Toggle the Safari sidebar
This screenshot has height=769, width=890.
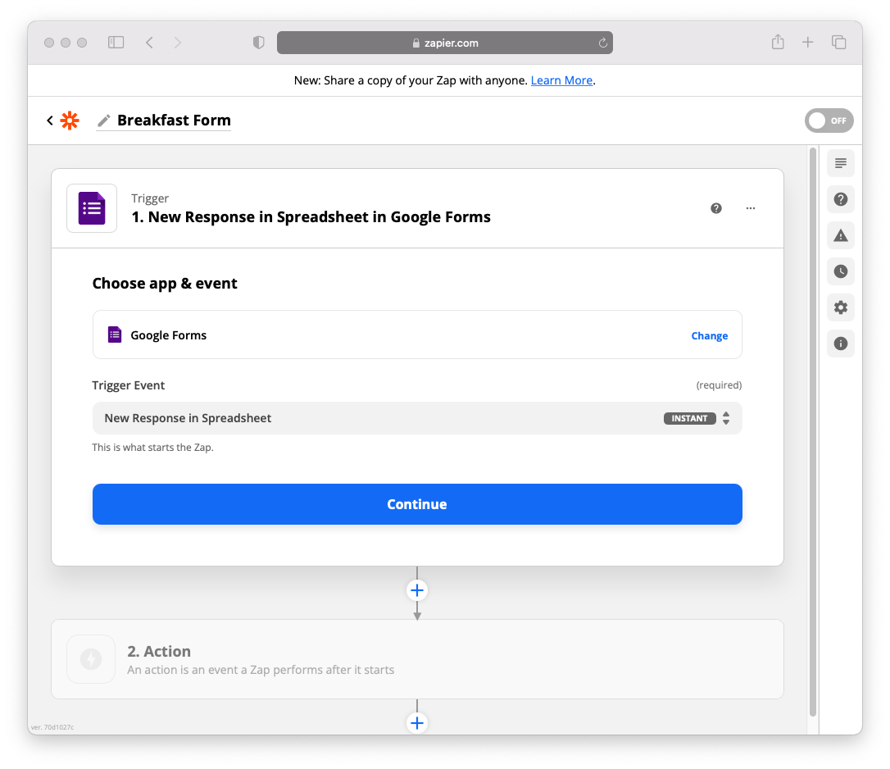point(116,43)
